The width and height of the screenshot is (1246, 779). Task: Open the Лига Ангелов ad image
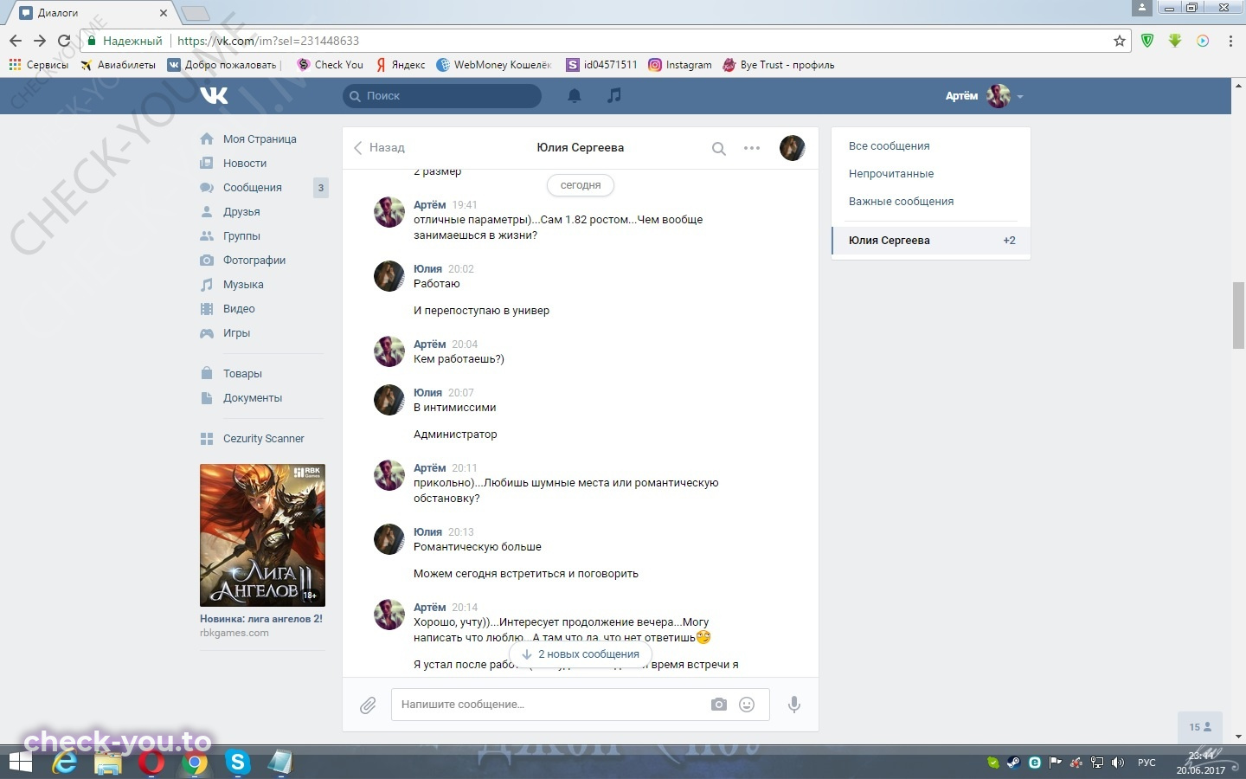[x=262, y=535]
